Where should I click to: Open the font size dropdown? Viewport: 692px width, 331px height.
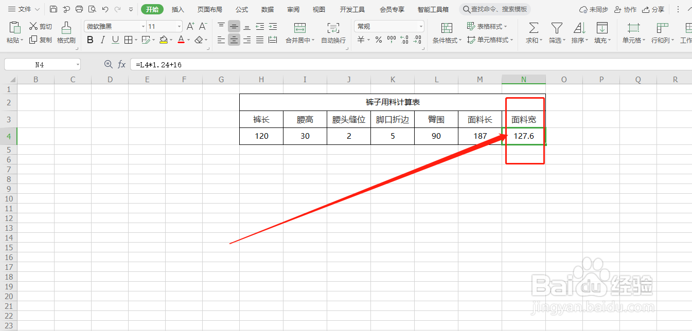coord(179,26)
